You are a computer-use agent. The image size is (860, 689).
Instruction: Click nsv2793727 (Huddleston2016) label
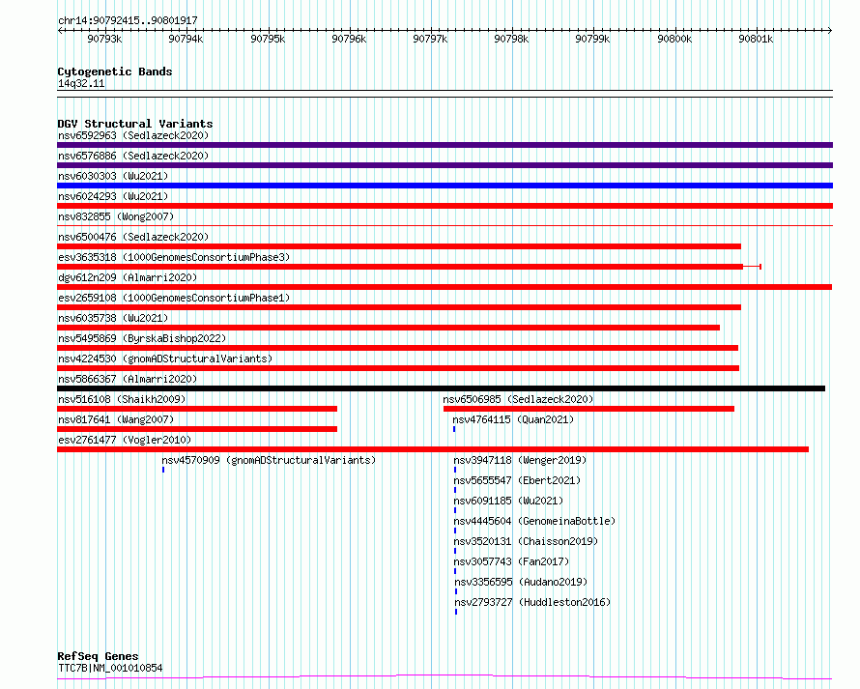(532, 602)
